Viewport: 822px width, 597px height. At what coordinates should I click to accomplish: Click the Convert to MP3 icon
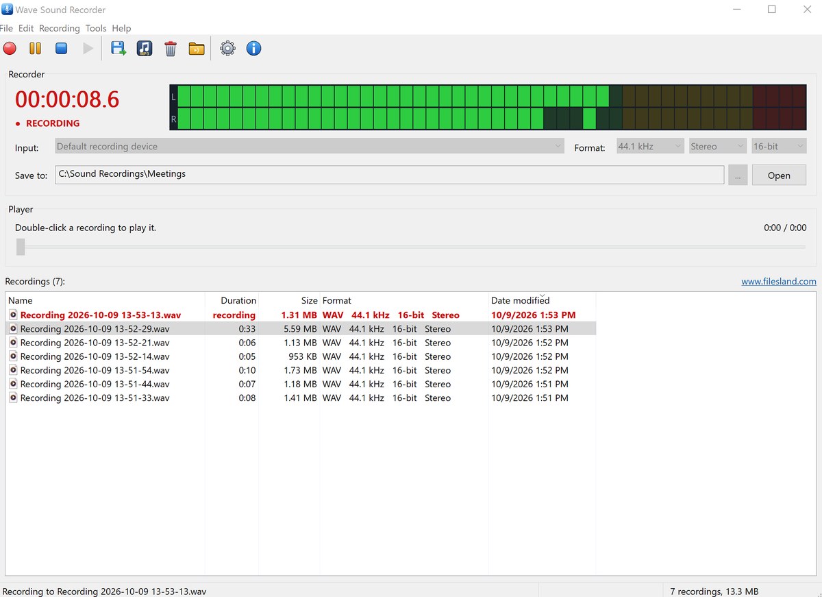[144, 49]
